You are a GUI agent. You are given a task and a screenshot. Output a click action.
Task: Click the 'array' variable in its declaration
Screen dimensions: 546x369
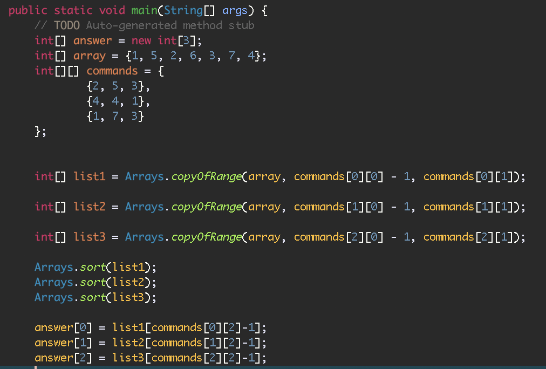(x=90, y=56)
